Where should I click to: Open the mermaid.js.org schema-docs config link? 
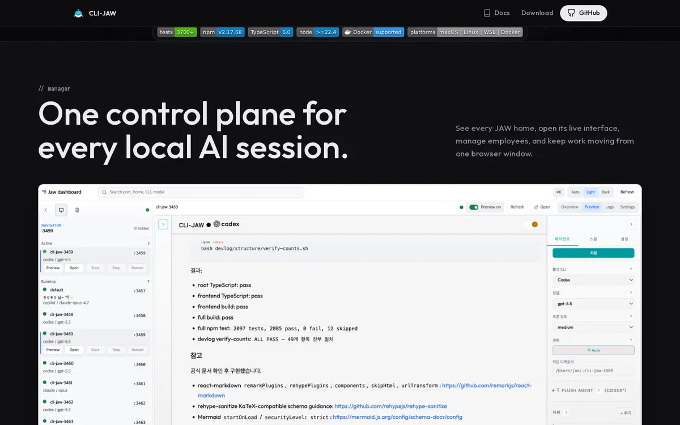tap(397, 417)
